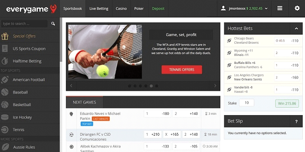Select the American Football sidebar icon
305x152 pixels.
[5, 80]
